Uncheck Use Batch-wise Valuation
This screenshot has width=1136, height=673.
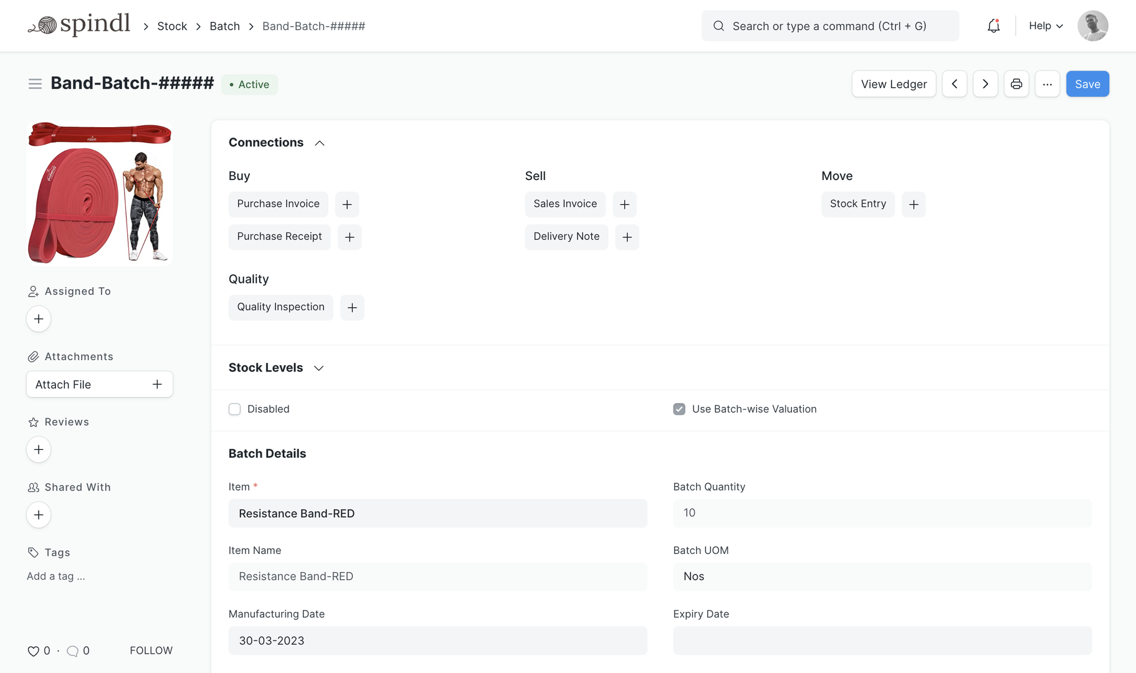pyautogui.click(x=679, y=409)
